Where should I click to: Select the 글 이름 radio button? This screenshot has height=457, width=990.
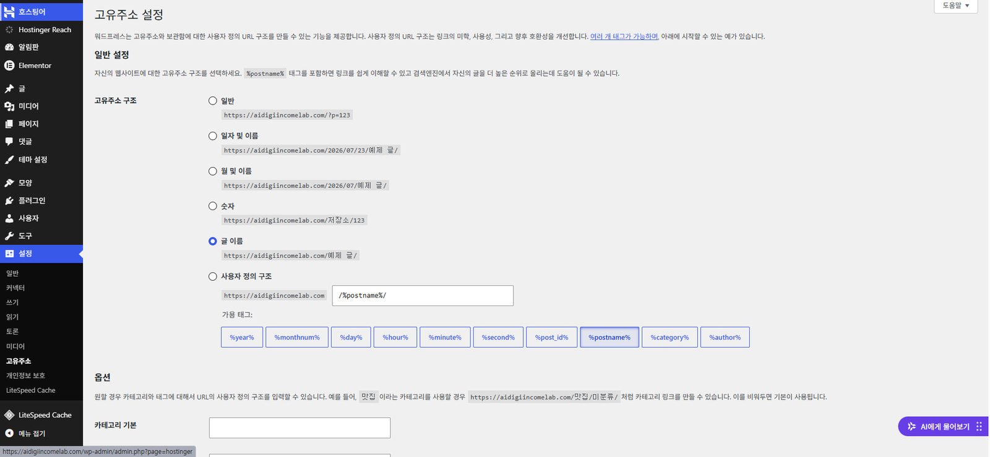(213, 241)
